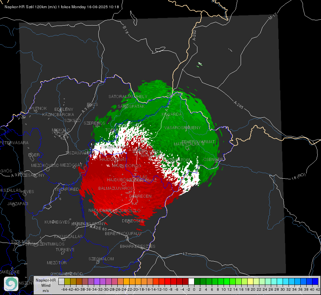
Task: Select the A-265 road label
Action: 238,105
